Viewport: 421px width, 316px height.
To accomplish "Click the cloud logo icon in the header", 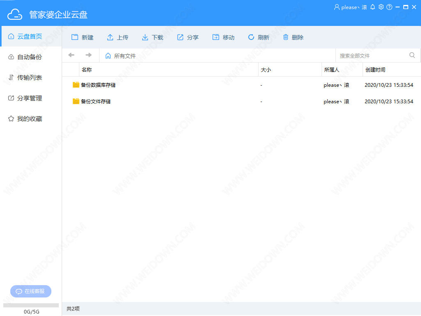I will pos(15,14).
